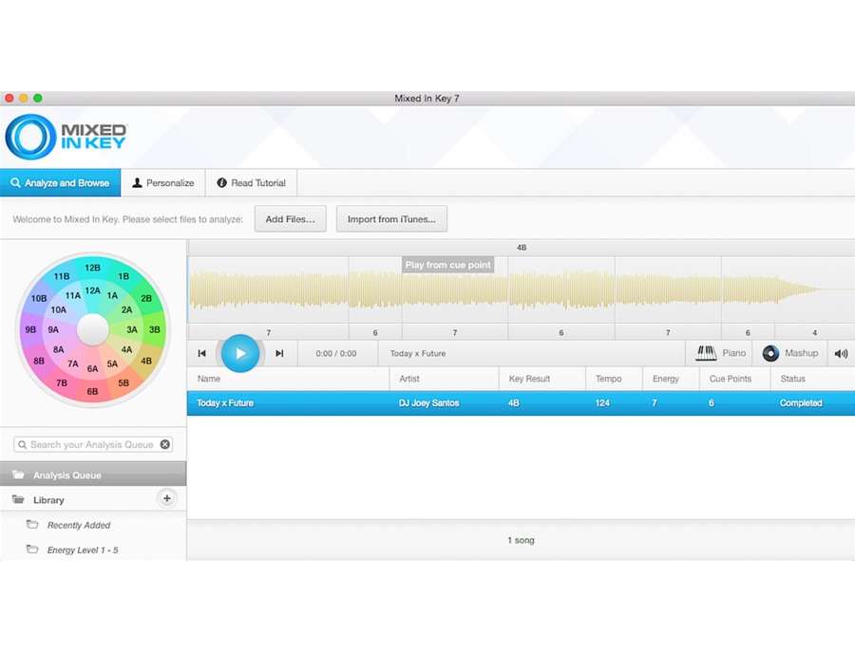Sort by Tempo column header

click(x=614, y=379)
